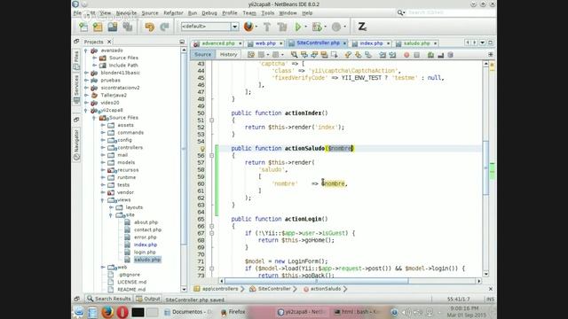Click the Firefox browser selector icon
Viewport: 568px width, 319px height.
coord(248,27)
